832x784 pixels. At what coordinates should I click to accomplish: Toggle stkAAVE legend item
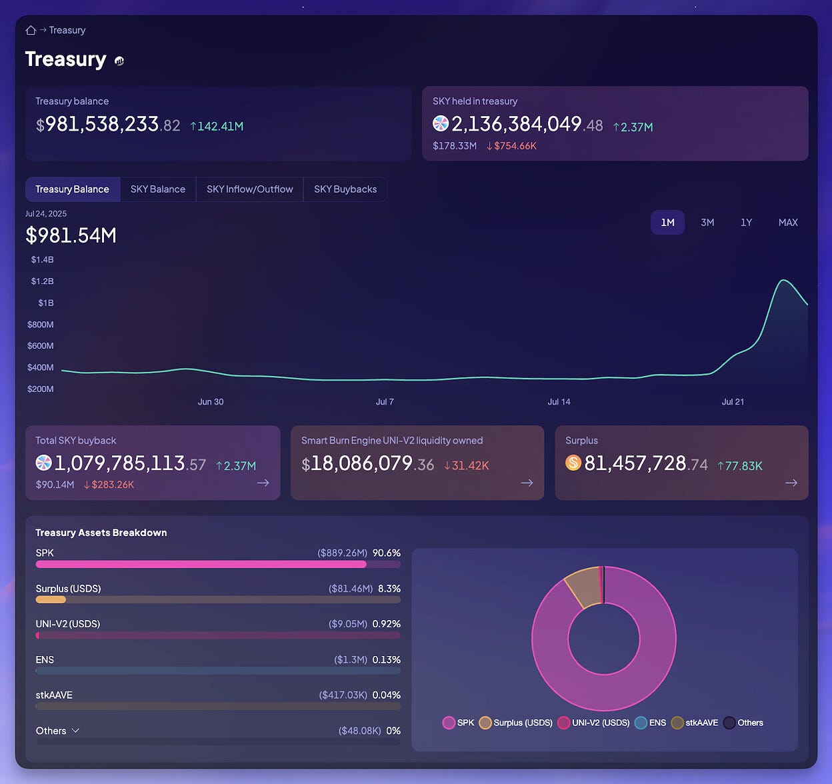click(695, 723)
